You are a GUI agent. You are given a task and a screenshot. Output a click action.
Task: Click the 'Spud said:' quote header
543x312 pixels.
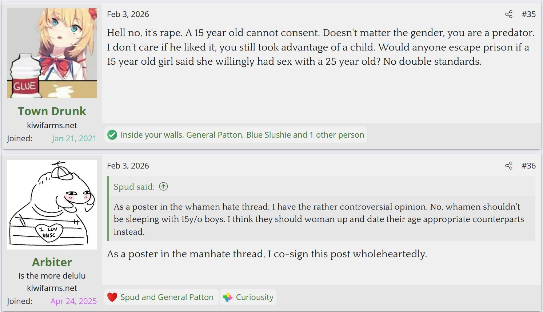[x=134, y=187]
